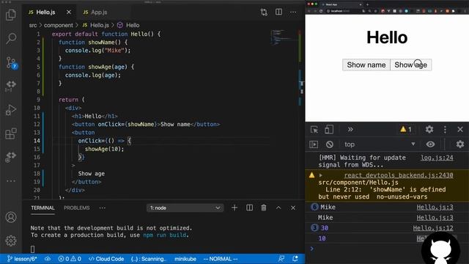Image resolution: width=469 pixels, height=264 pixels.
Task: Close the terminal panel
Action: (x=293, y=208)
